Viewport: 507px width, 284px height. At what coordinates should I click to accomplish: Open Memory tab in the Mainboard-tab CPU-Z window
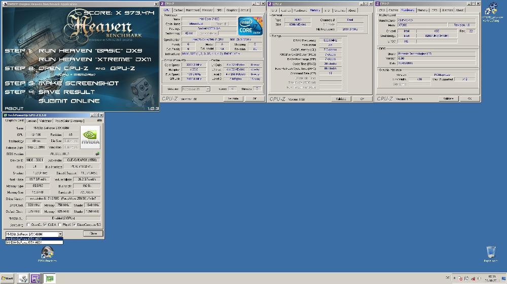(x=422, y=10)
